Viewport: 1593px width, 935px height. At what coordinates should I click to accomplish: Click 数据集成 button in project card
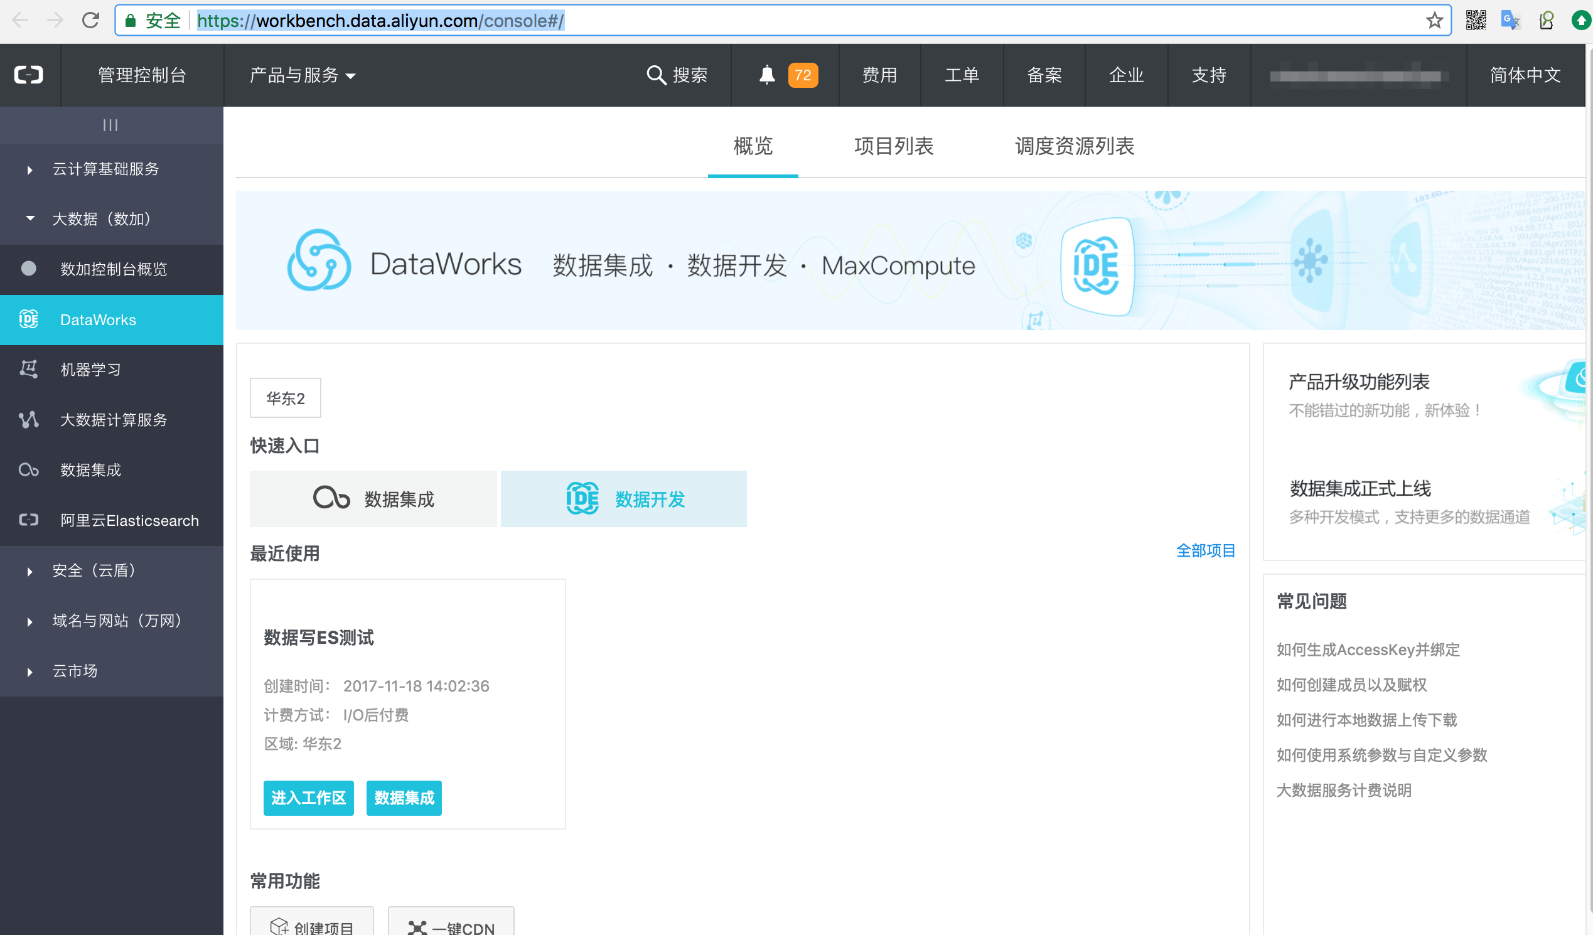(404, 798)
